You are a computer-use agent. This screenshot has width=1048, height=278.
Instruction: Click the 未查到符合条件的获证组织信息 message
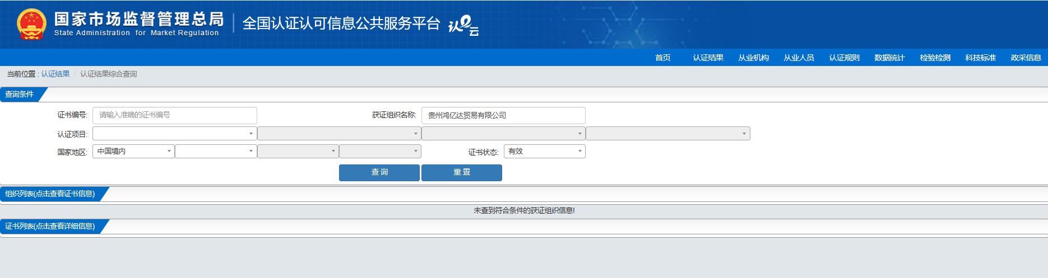pyautogui.click(x=524, y=211)
